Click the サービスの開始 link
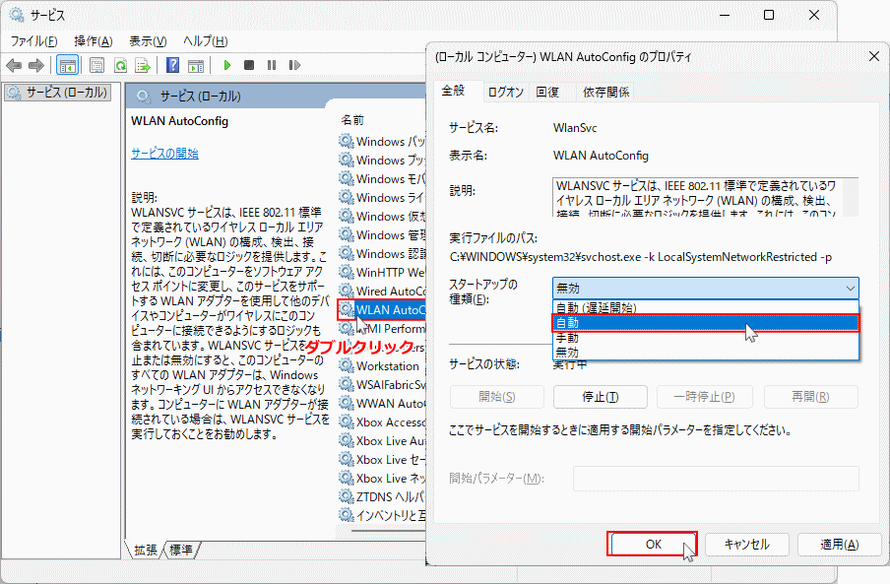 (164, 154)
